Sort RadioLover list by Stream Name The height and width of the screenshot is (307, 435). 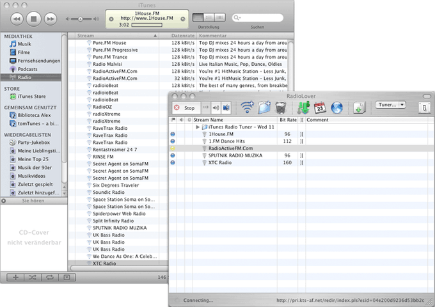click(x=235, y=120)
